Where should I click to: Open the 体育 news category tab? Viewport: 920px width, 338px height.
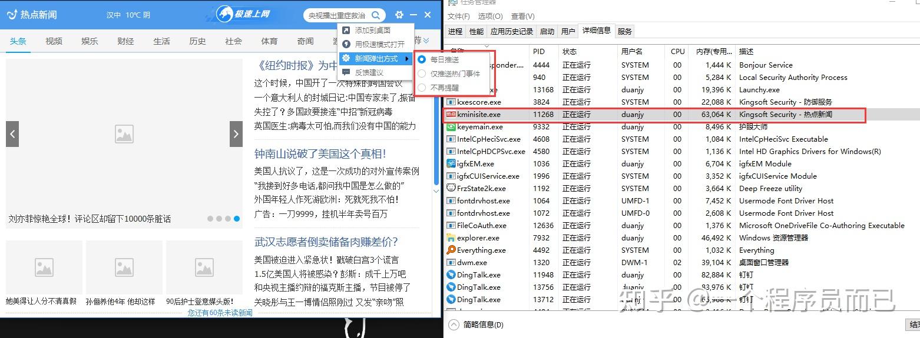[x=269, y=41]
